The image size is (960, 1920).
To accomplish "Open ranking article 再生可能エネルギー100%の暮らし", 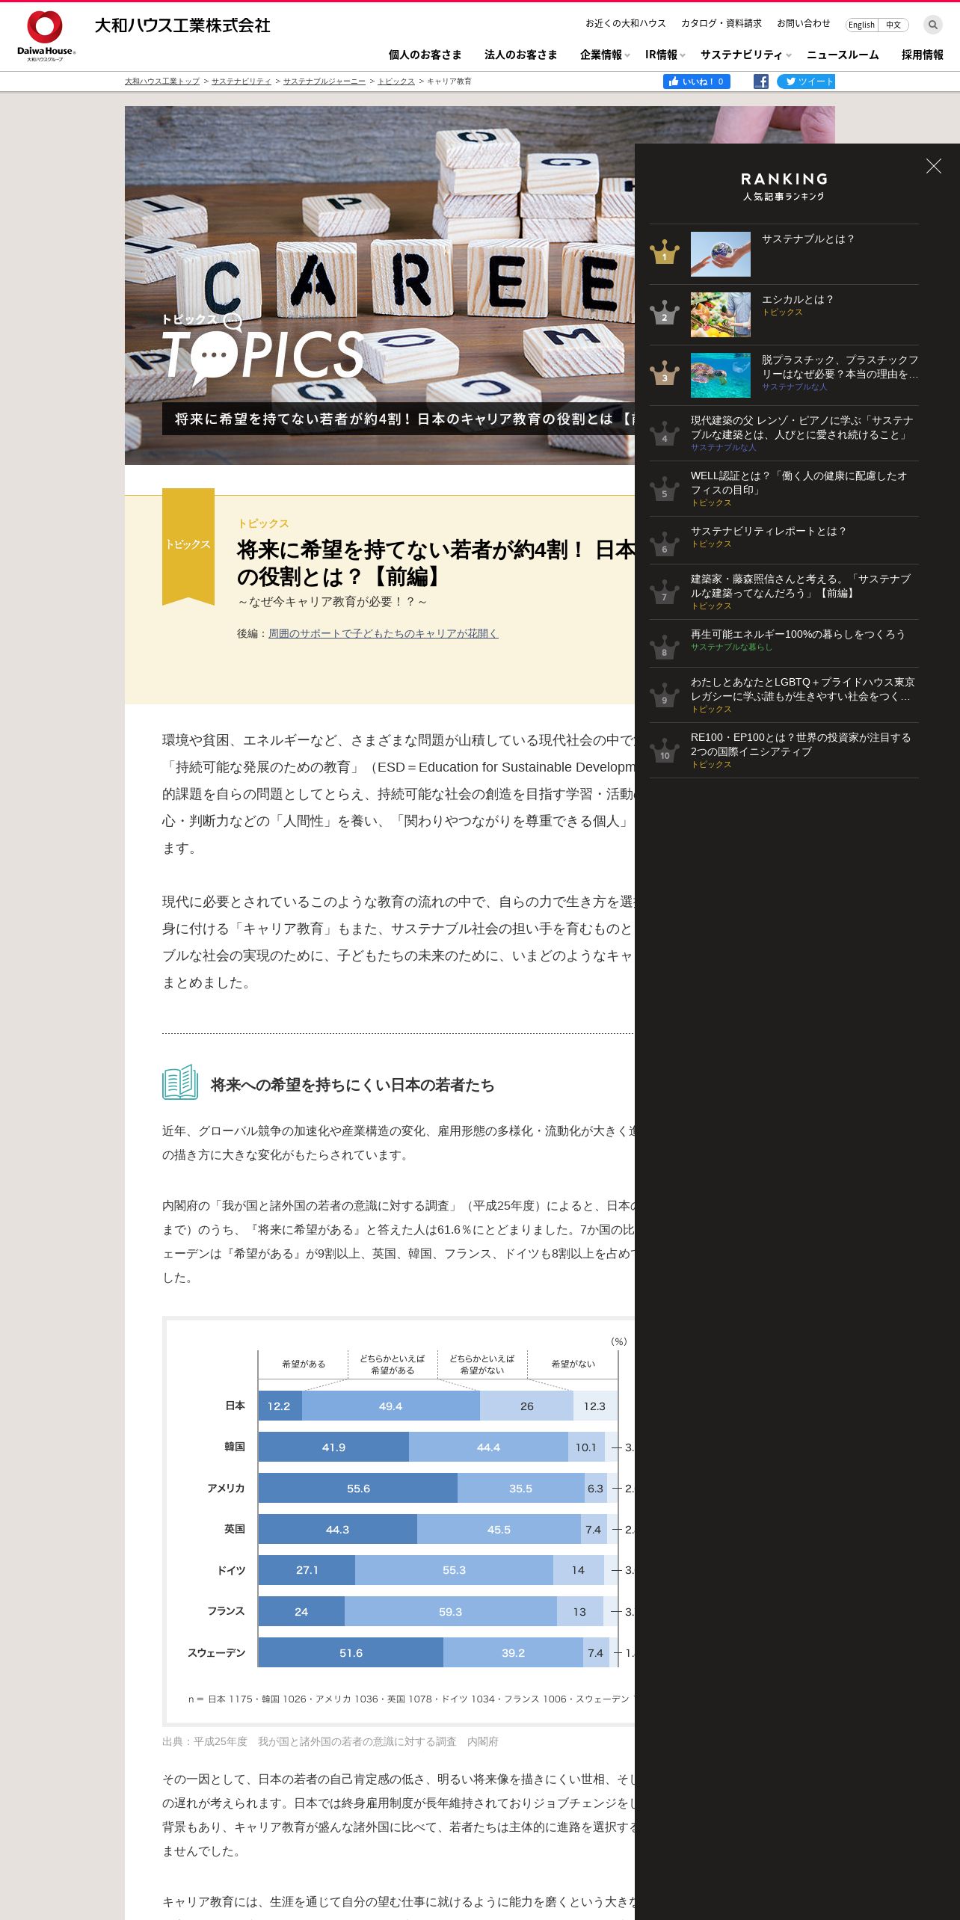I will tap(799, 634).
